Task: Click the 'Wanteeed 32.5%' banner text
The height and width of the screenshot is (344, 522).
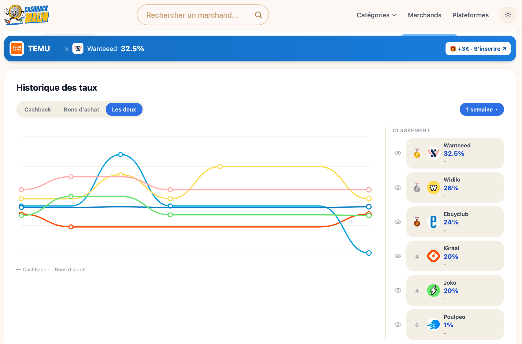Action: click(116, 49)
